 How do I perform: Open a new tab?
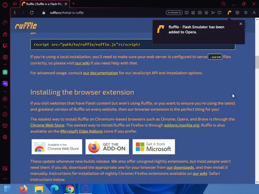[x=74, y=4]
